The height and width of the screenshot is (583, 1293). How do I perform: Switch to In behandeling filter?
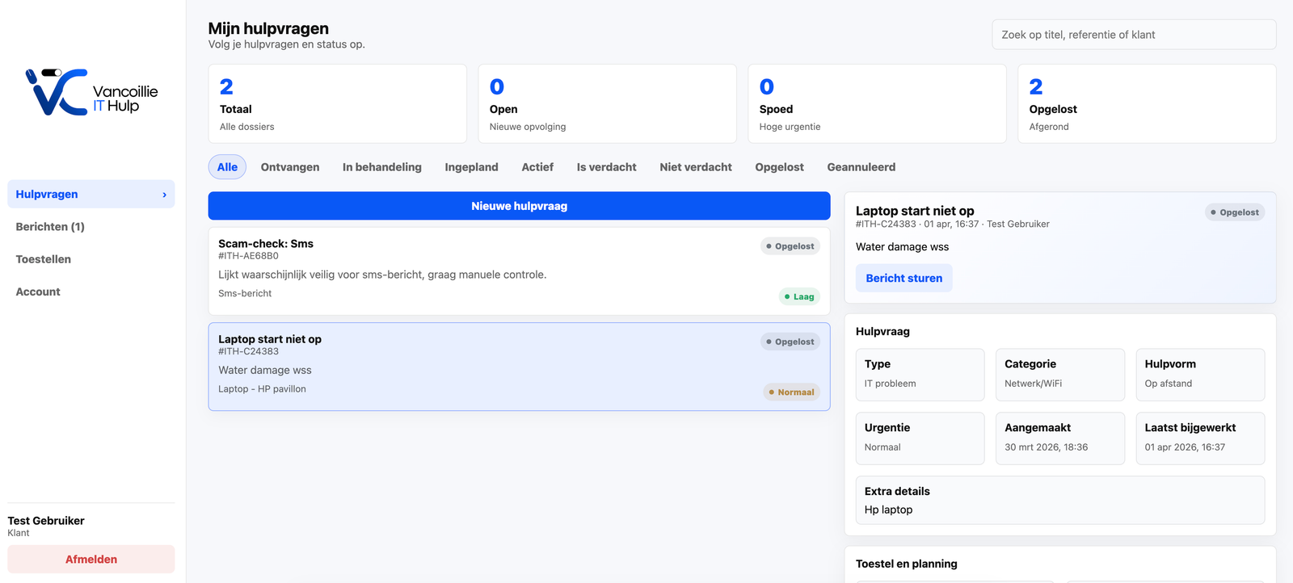click(381, 167)
